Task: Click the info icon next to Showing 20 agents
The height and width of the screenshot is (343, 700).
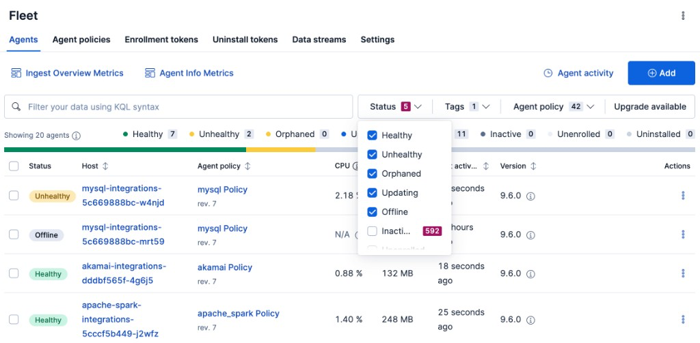Action: [x=77, y=136]
